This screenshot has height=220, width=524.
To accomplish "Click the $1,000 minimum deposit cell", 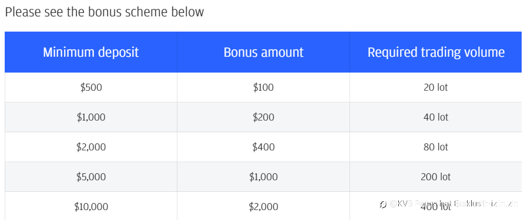I will pyautogui.click(x=91, y=117).
